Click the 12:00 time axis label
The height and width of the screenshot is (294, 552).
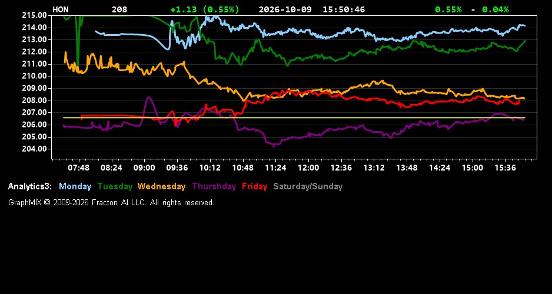pos(308,168)
